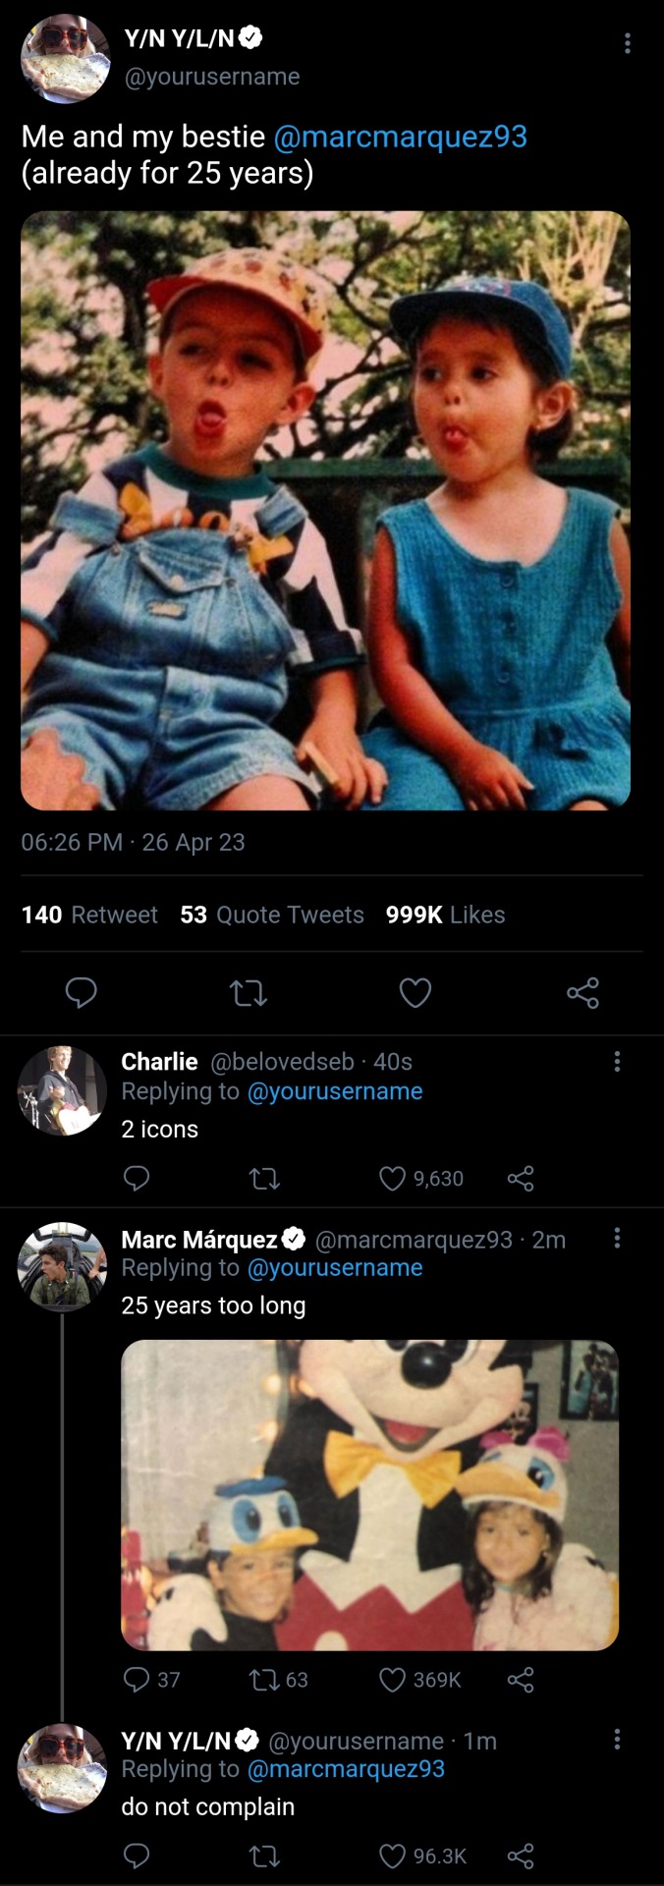Like the main tweet with heart icon
The height and width of the screenshot is (1886, 664).
click(415, 993)
